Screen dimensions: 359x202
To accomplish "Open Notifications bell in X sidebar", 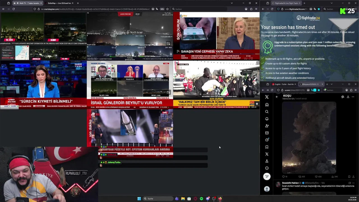I will [267, 119].
